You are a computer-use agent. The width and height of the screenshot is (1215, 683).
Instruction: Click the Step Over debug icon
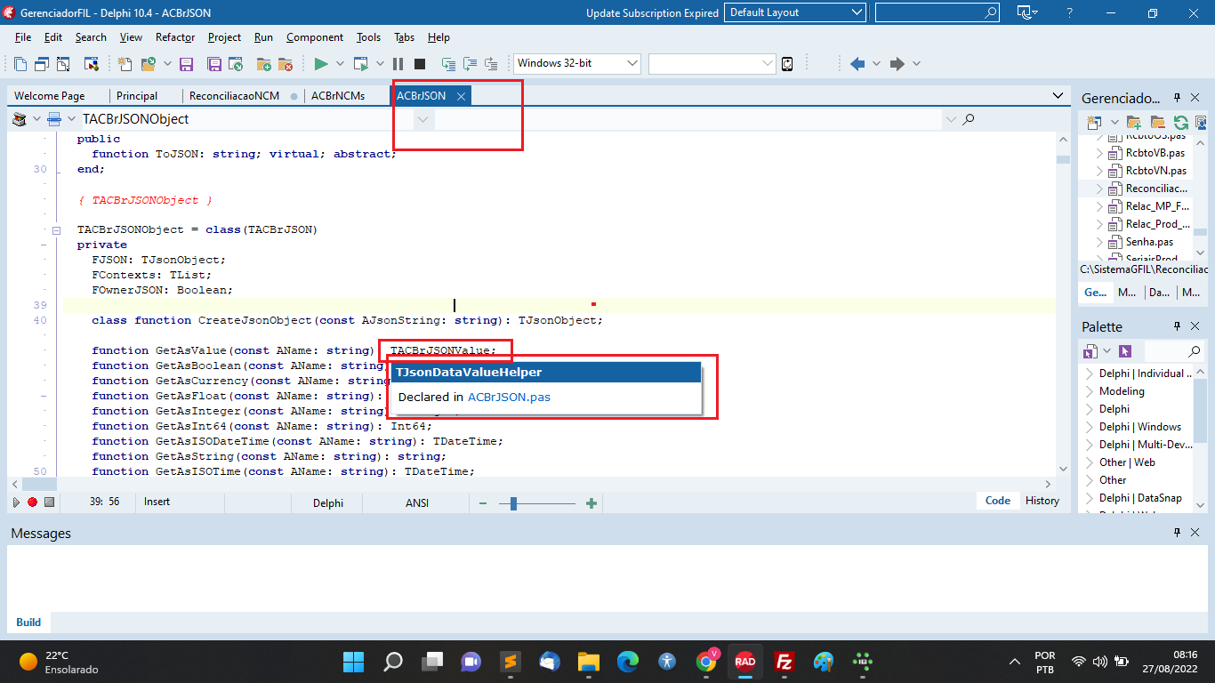tap(470, 64)
